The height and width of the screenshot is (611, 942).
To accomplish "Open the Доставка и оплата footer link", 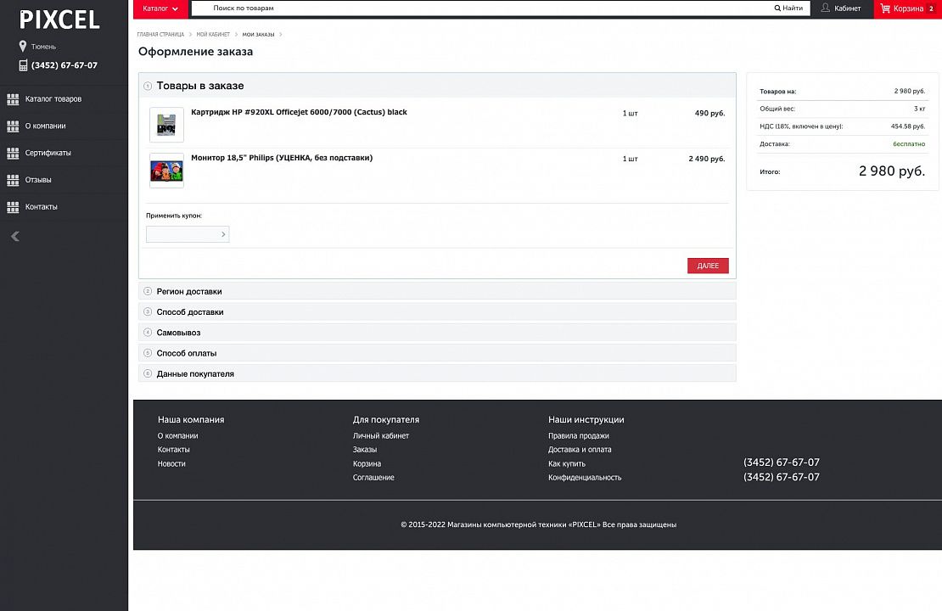I will pyautogui.click(x=580, y=450).
